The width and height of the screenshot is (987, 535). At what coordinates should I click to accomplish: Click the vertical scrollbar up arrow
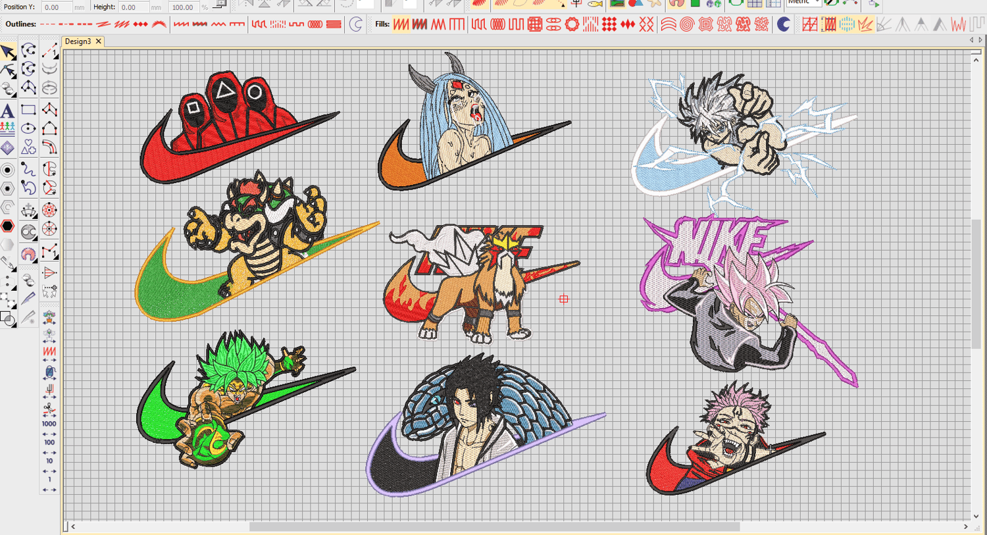tap(976, 59)
